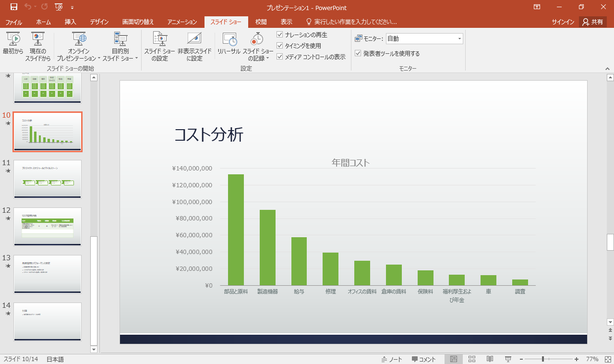Switch to Normal view icon
614x364 pixels.
click(x=454, y=359)
